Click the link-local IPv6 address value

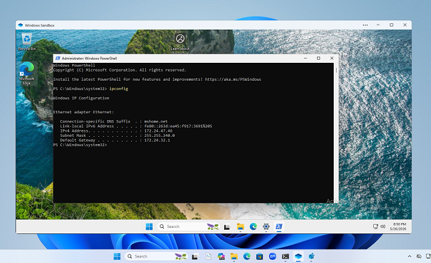[x=178, y=126]
